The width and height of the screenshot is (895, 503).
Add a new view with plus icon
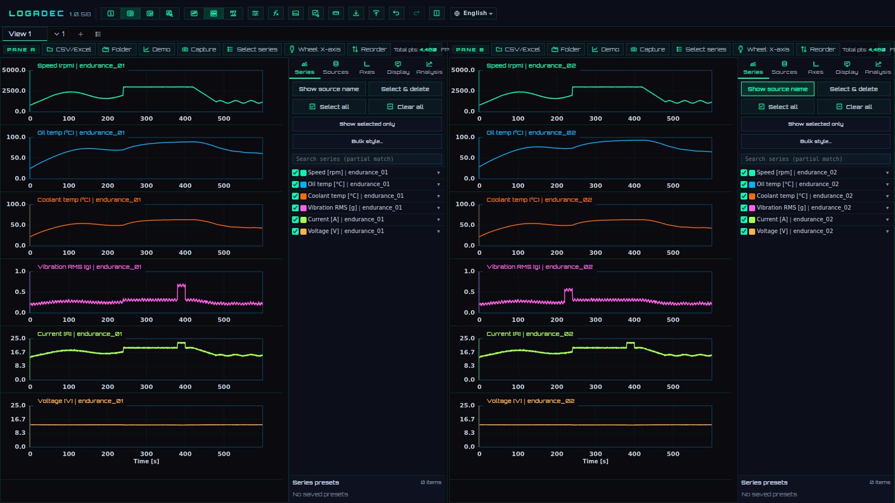pyautogui.click(x=81, y=34)
